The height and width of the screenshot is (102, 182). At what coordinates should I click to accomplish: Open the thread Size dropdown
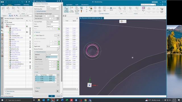pos(52,57)
